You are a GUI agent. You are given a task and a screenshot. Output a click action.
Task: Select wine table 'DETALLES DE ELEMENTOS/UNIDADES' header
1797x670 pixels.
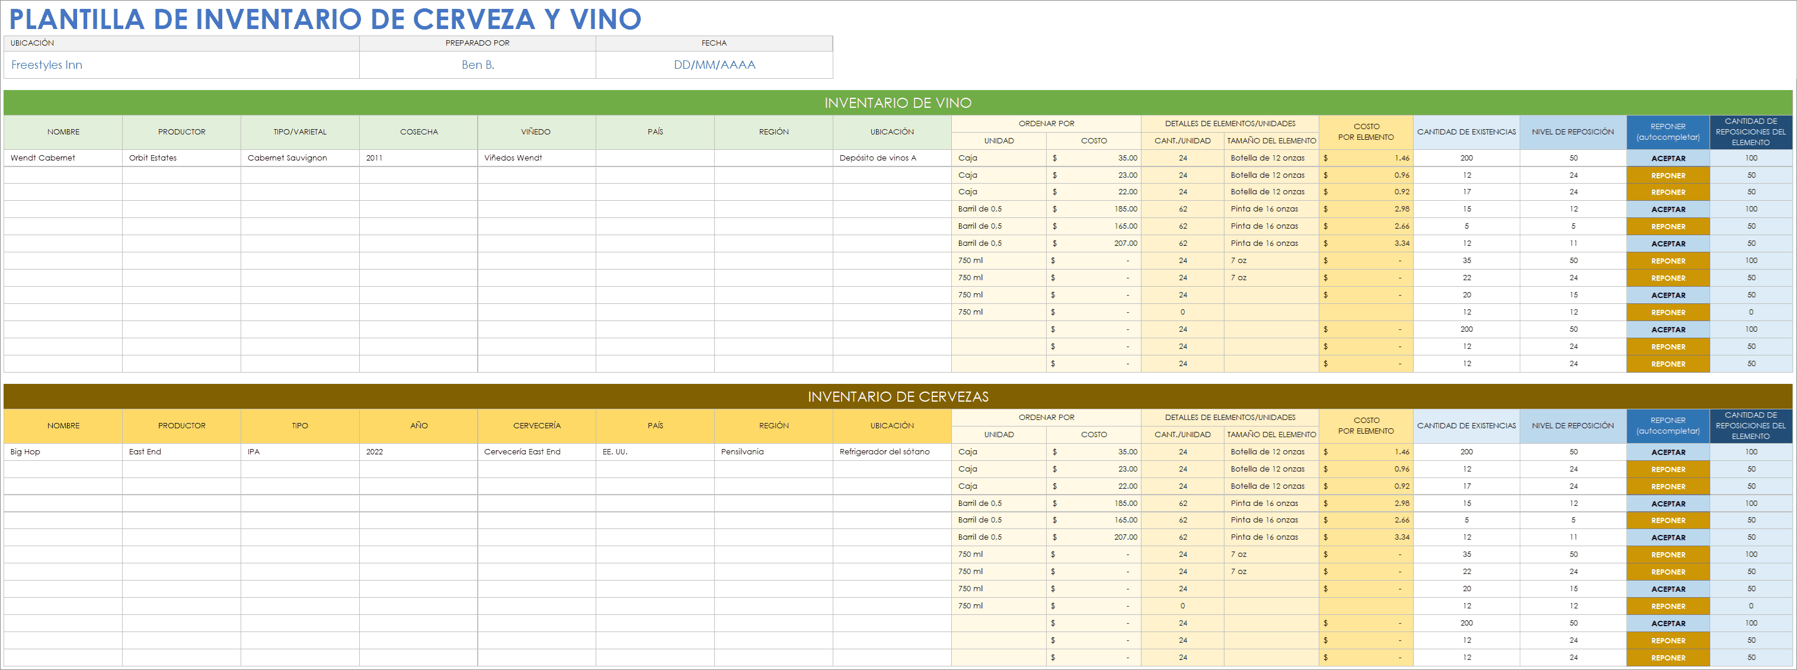[1230, 123]
